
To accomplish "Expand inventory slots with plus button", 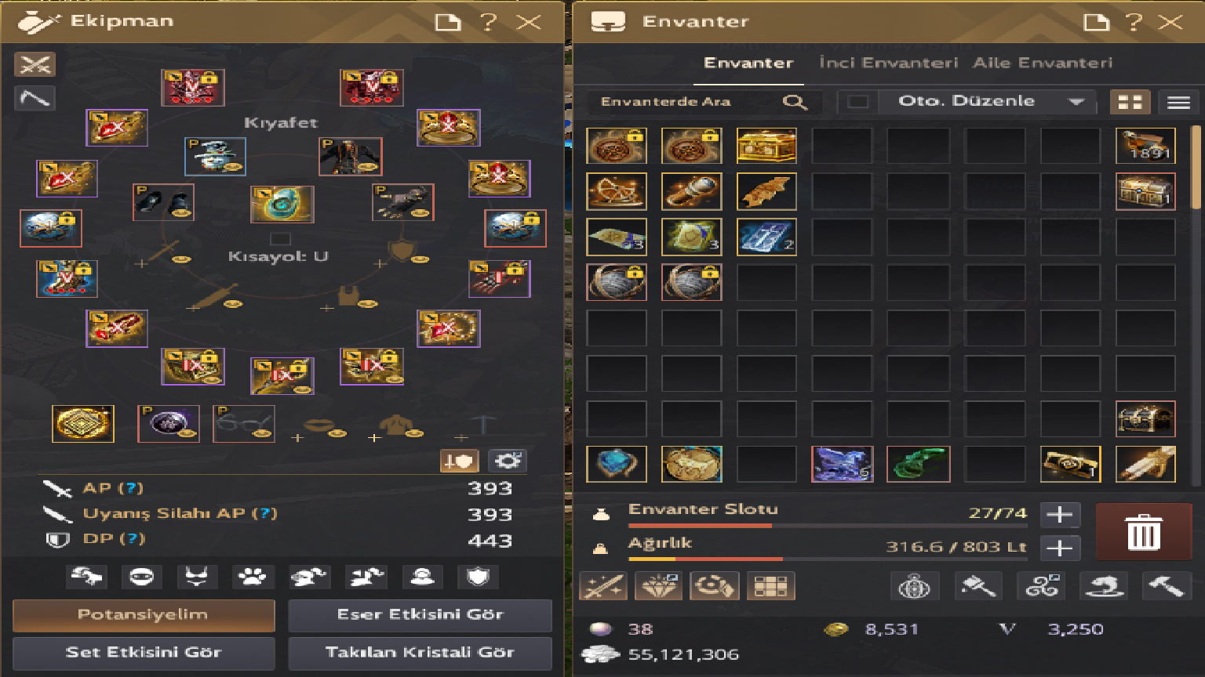I will coord(1060,515).
